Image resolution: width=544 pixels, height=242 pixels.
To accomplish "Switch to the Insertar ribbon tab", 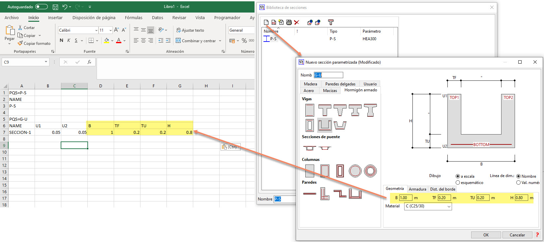I will (55, 18).
